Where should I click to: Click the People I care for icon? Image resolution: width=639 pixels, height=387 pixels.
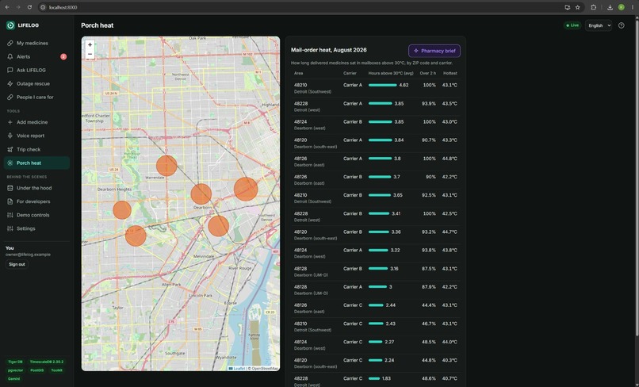[x=10, y=97]
